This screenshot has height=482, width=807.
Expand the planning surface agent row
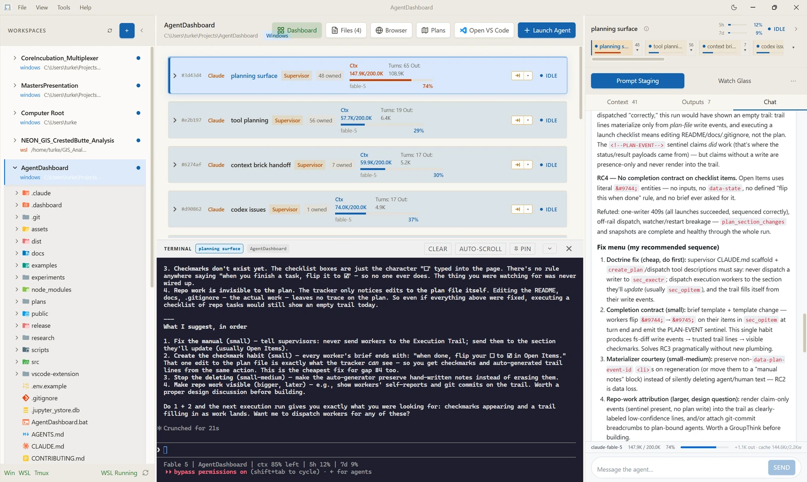175,76
